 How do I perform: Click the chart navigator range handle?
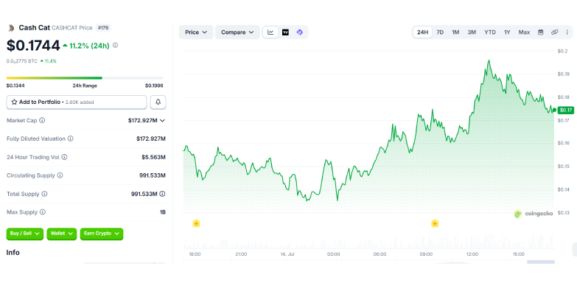(541, 262)
